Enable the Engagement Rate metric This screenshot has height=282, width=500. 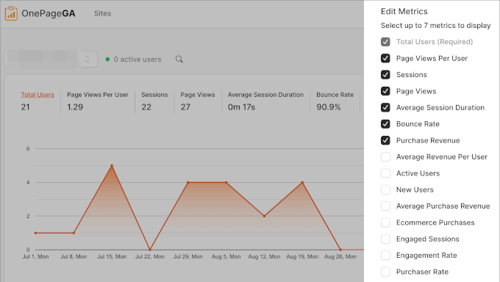pyautogui.click(x=385, y=256)
